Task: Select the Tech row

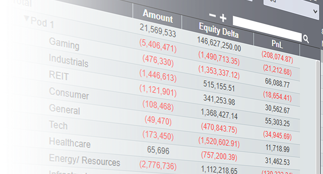Action: (x=58, y=125)
